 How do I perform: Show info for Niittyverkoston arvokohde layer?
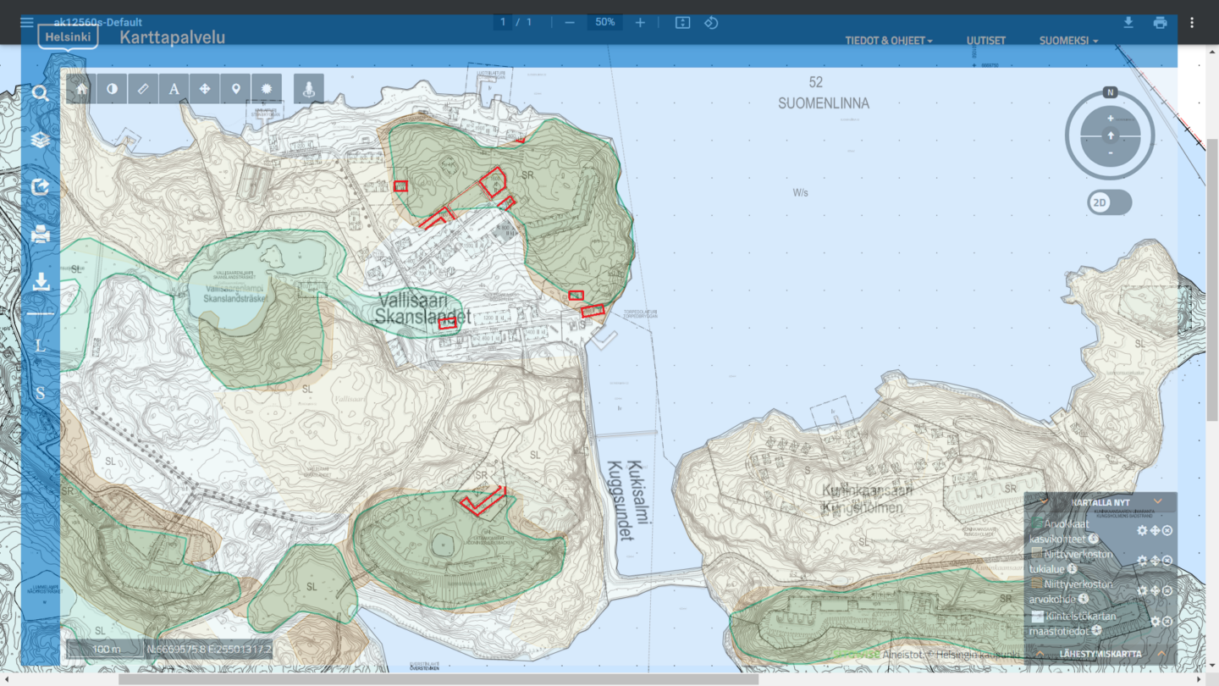[1083, 598]
